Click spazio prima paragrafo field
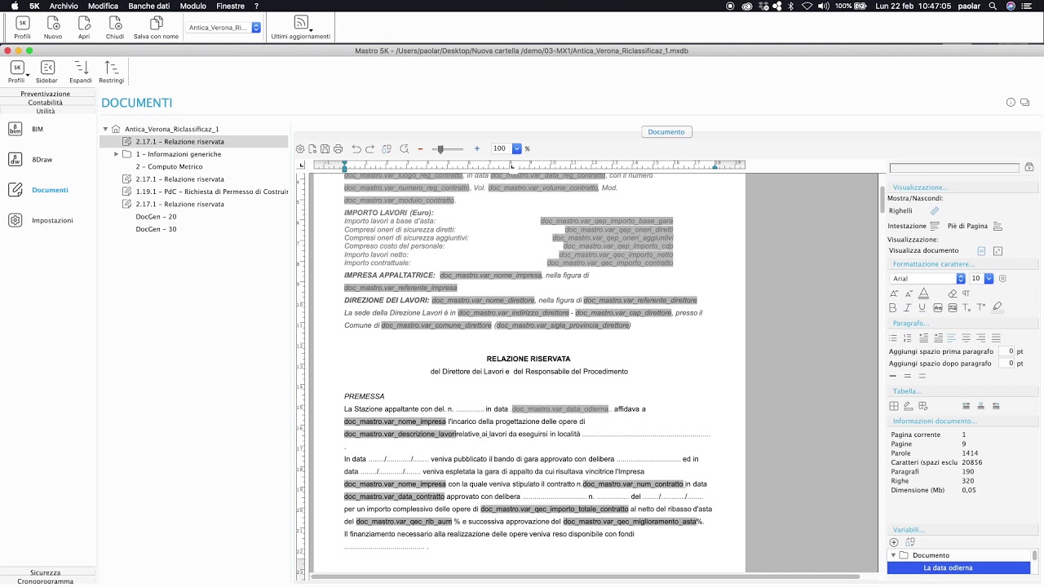The image size is (1044, 587). (x=1006, y=351)
